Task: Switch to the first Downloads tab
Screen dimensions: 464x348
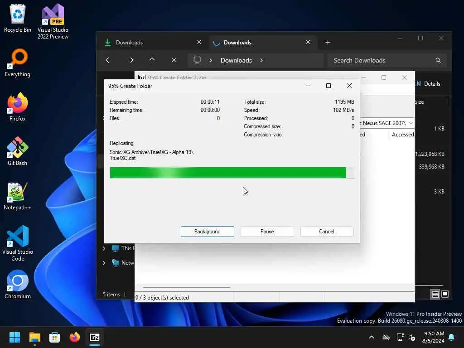Action: point(153,42)
